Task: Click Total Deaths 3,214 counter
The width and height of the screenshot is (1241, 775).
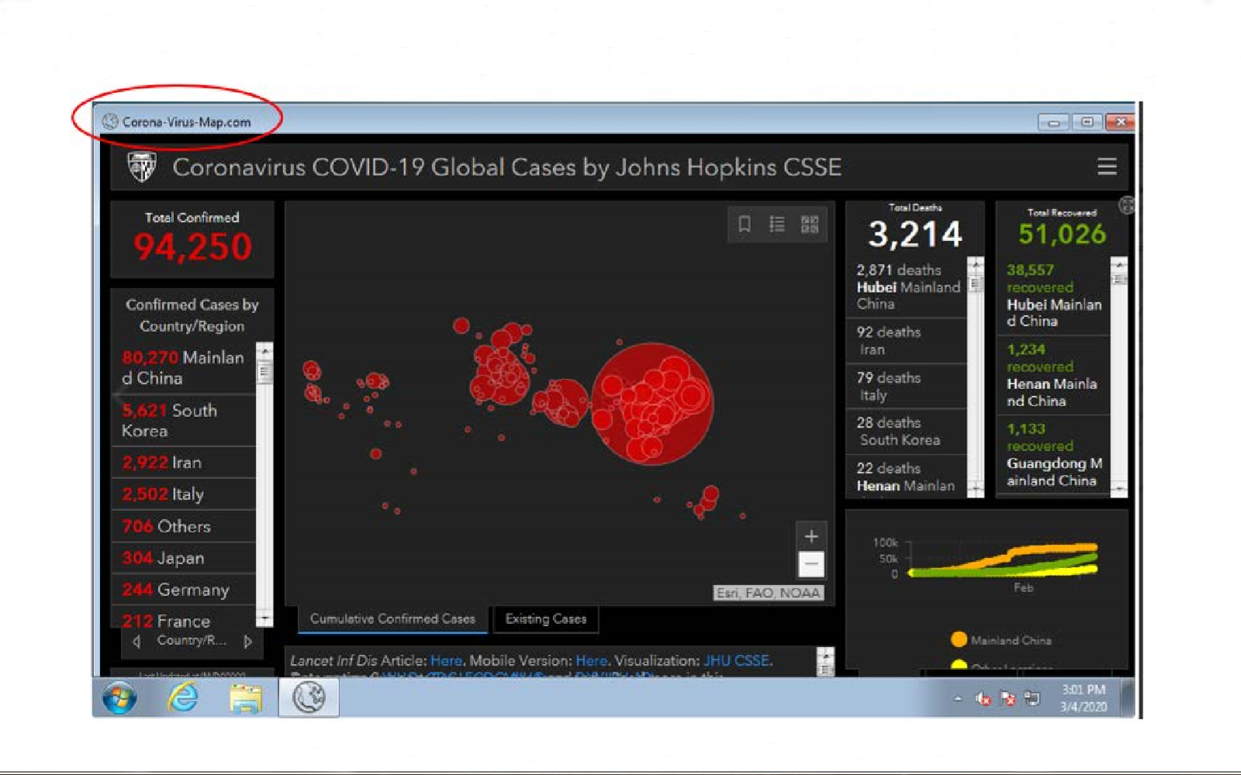Action: click(915, 229)
